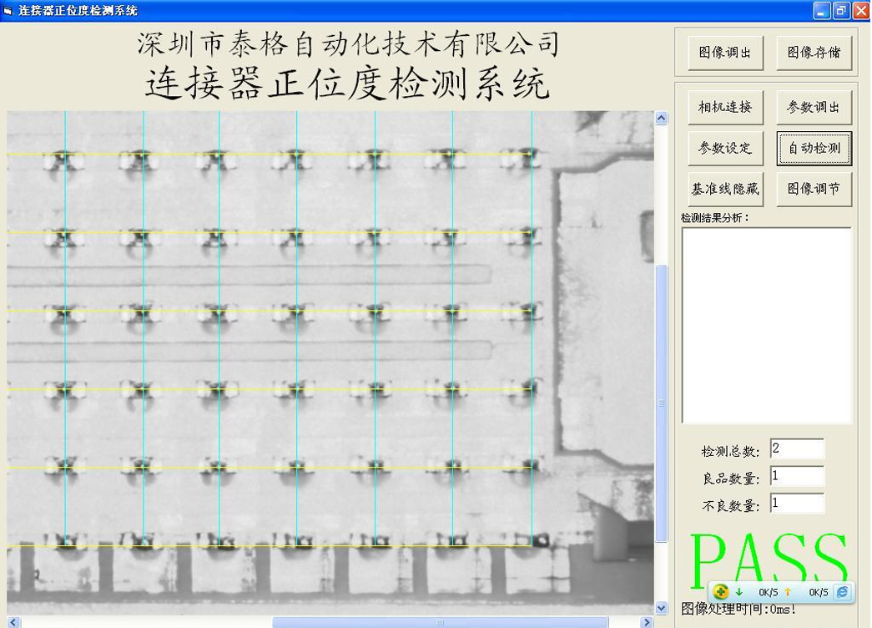Select the 检测总数 total count field
The image size is (872, 628).
[797, 448]
